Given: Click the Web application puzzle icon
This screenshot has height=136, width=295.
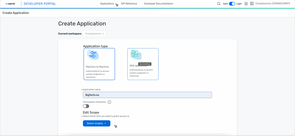Looking at the screenshot, I should [135, 54].
